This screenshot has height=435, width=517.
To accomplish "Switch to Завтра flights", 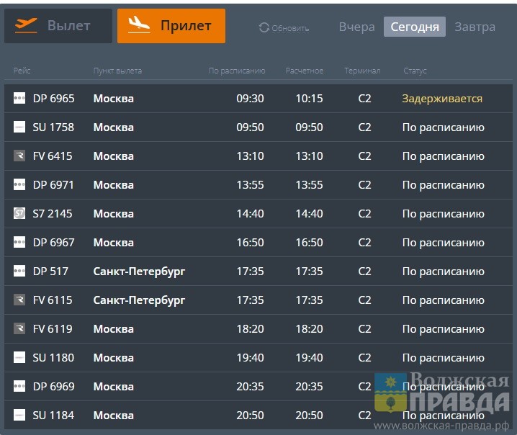I will pyautogui.click(x=475, y=27).
